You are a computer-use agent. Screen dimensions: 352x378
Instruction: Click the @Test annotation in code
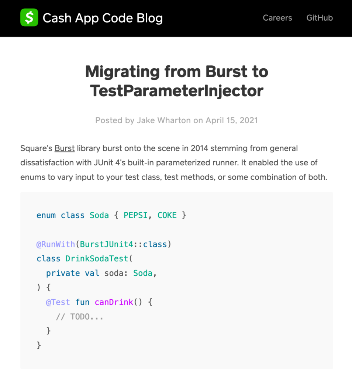coord(58,302)
